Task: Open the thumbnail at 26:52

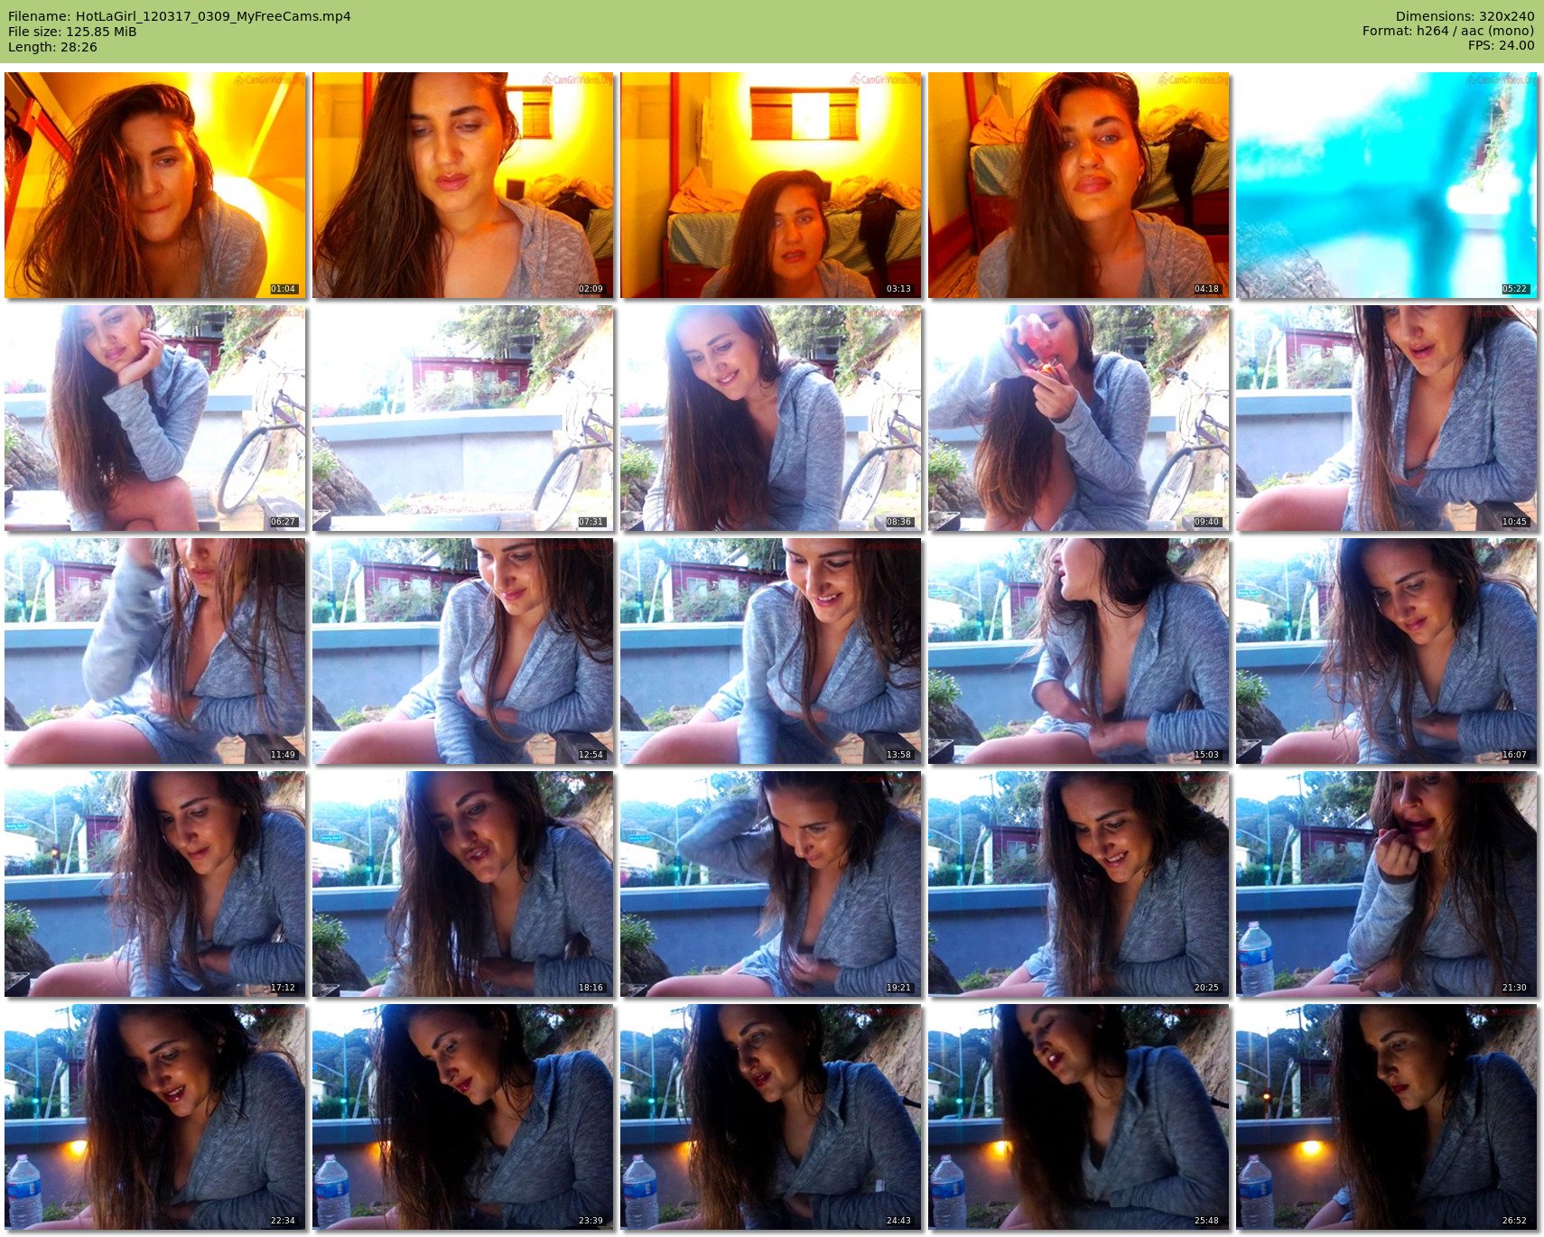Action: pyautogui.click(x=1387, y=1117)
